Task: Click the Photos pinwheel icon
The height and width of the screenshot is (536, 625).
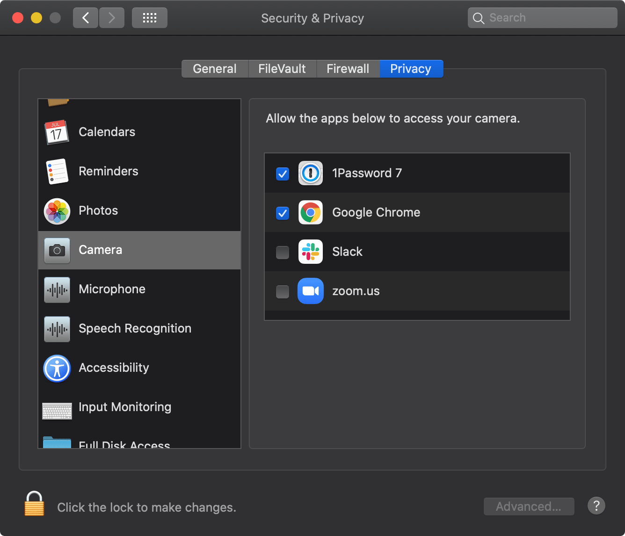Action: pyautogui.click(x=57, y=211)
